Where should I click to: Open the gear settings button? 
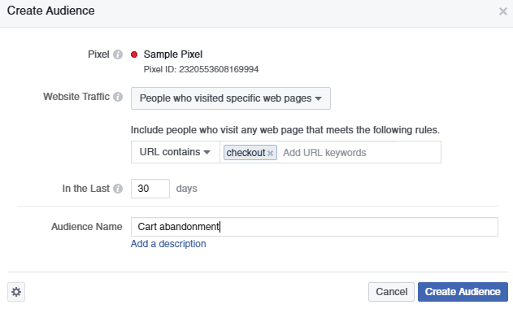(x=16, y=292)
